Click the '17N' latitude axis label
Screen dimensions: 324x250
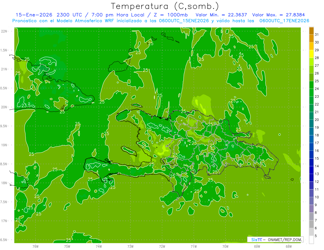[4, 221]
